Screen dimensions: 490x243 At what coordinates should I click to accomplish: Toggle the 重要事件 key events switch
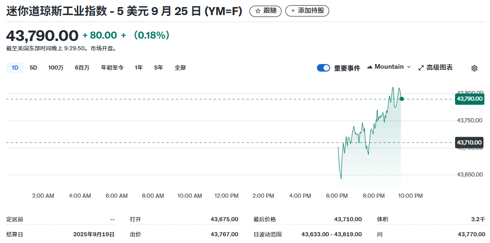(x=324, y=68)
